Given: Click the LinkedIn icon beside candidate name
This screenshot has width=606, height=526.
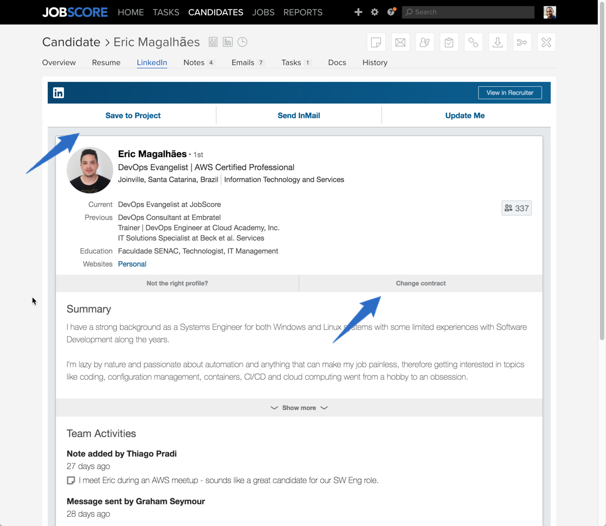Looking at the screenshot, I should [228, 42].
